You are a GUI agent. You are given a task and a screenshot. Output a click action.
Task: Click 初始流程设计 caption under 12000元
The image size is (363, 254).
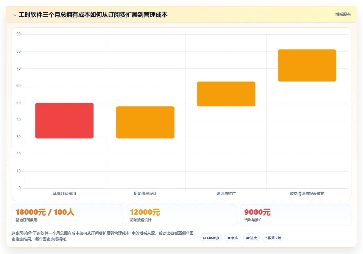[141, 220]
